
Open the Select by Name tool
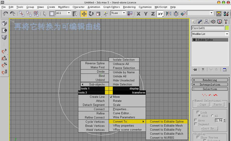point(75,14)
